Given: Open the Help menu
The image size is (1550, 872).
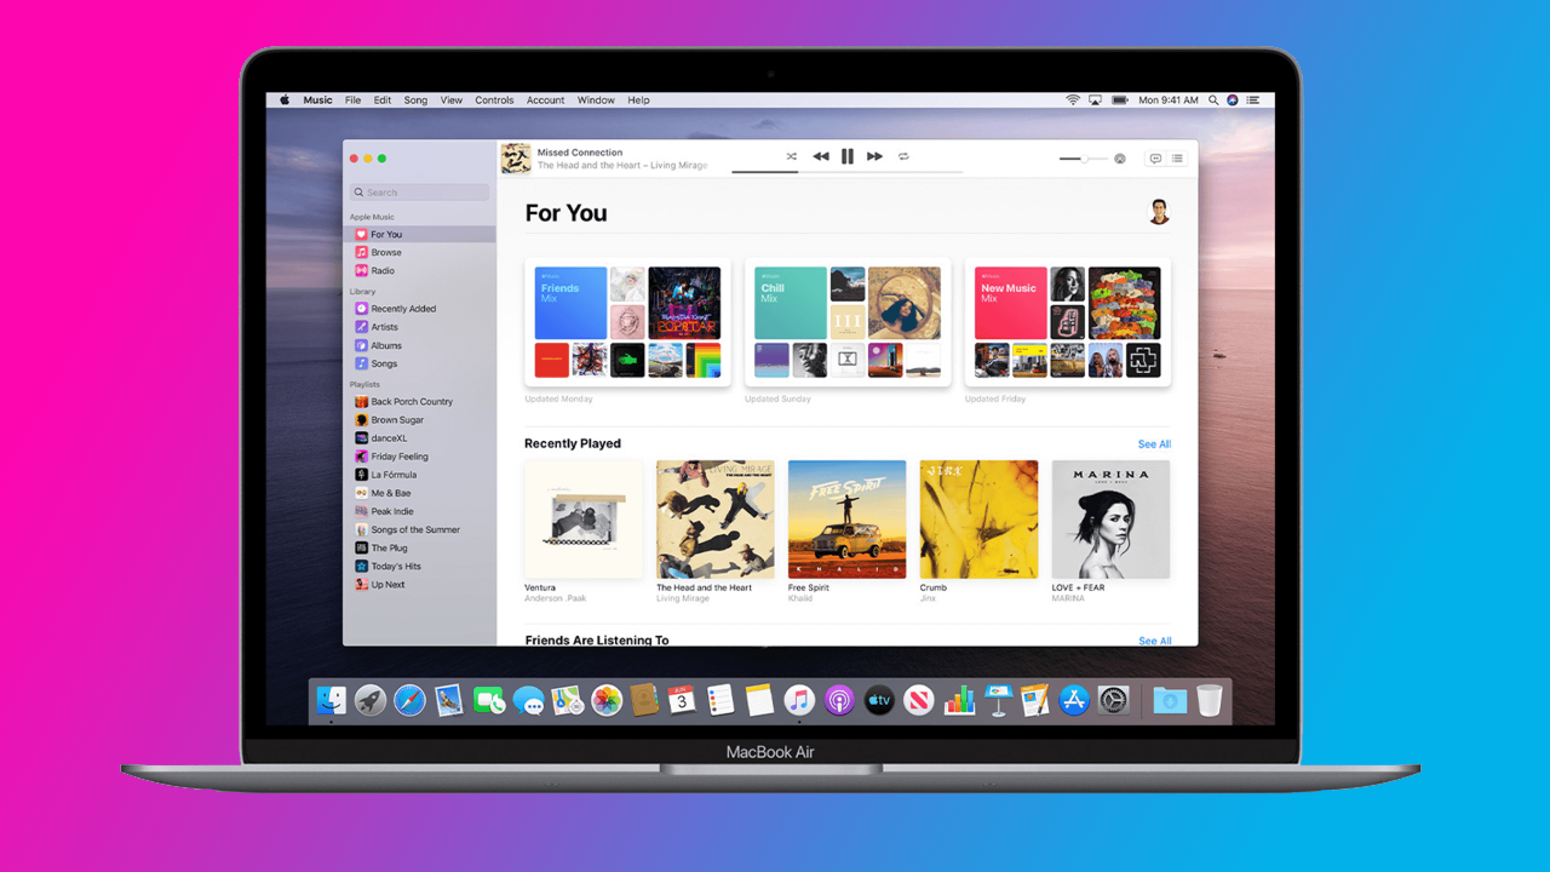Looking at the screenshot, I should point(638,100).
